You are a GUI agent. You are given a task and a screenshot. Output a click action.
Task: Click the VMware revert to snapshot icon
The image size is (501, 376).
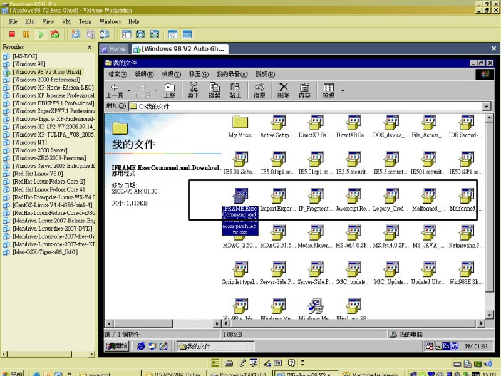90,34
